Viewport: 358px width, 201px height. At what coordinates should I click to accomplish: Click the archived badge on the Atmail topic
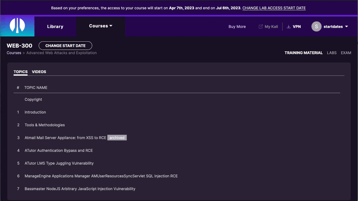pyautogui.click(x=117, y=138)
